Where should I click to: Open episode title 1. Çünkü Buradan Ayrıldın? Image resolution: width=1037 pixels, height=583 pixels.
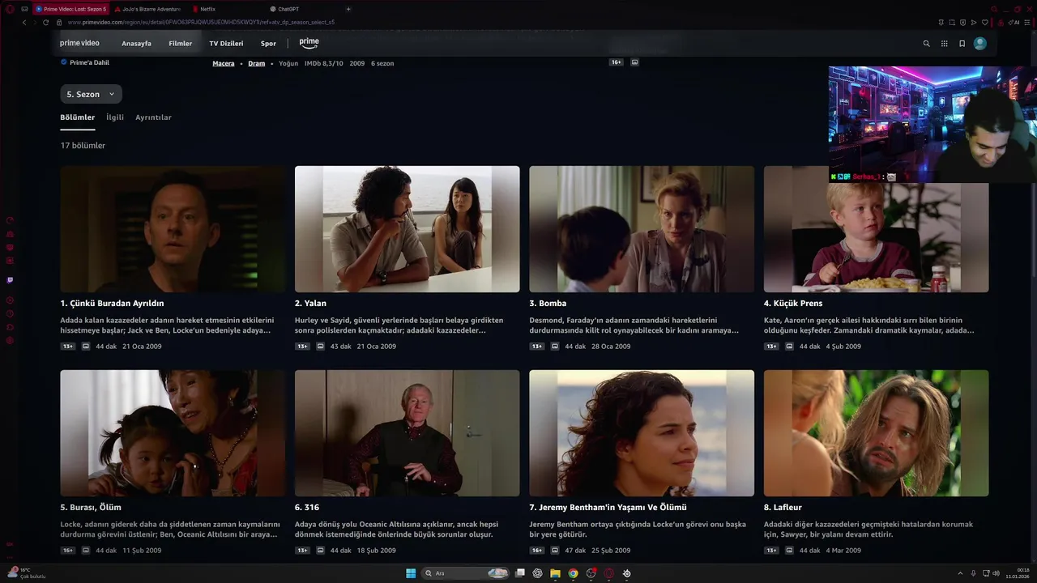(112, 304)
